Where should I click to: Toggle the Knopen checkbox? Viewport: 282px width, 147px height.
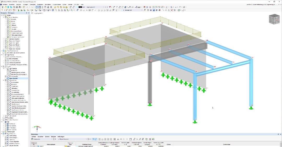pos(8,19)
